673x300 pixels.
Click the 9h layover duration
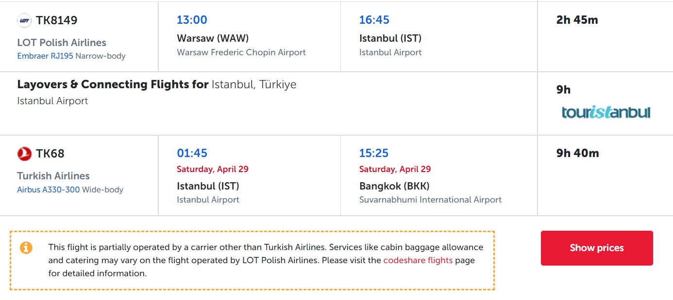(x=564, y=90)
